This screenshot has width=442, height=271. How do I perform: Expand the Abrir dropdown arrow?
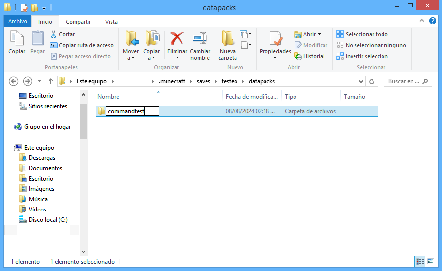[x=320, y=34]
